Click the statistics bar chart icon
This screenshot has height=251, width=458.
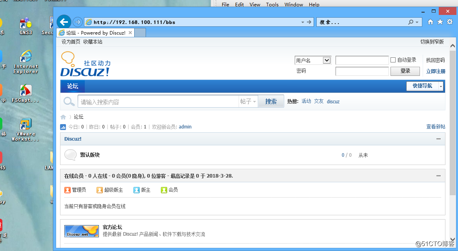pyautogui.click(x=63, y=127)
